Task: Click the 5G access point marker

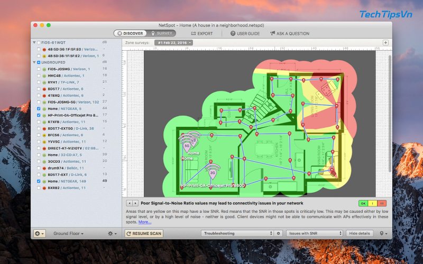Action: click(x=187, y=147)
